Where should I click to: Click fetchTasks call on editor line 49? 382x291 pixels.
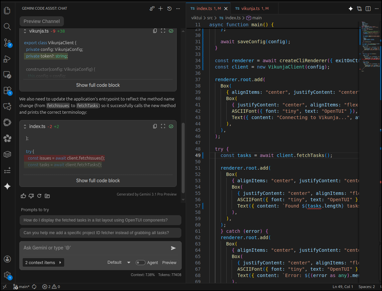pos(310,155)
